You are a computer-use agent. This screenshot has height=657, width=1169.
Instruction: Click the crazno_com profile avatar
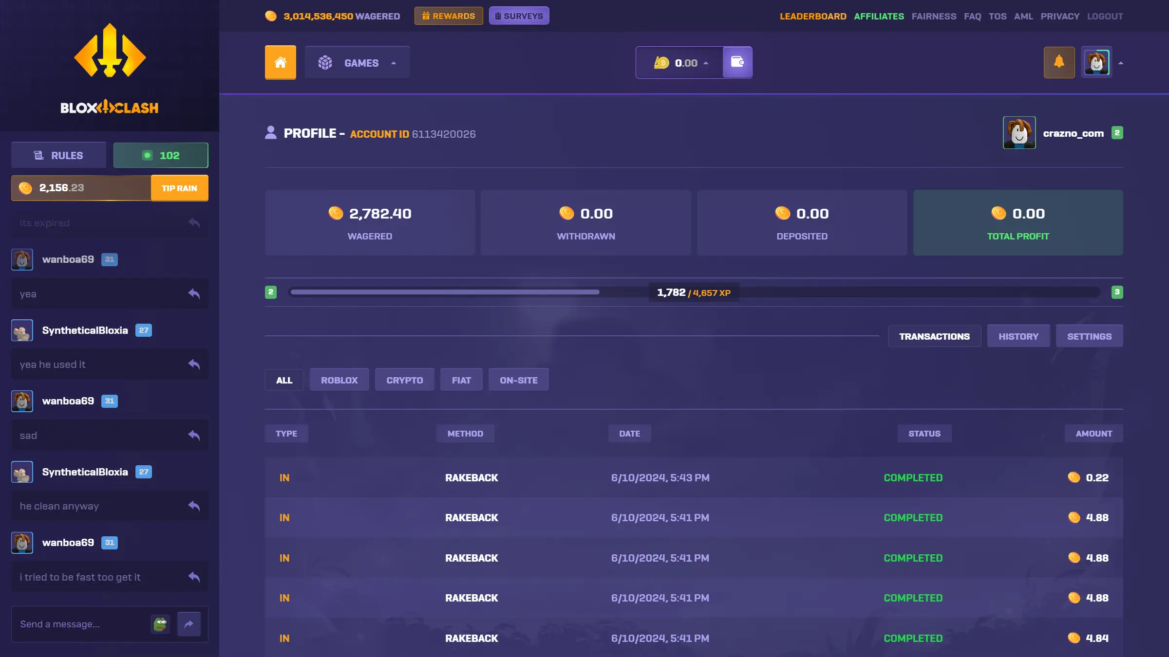pyautogui.click(x=1019, y=132)
